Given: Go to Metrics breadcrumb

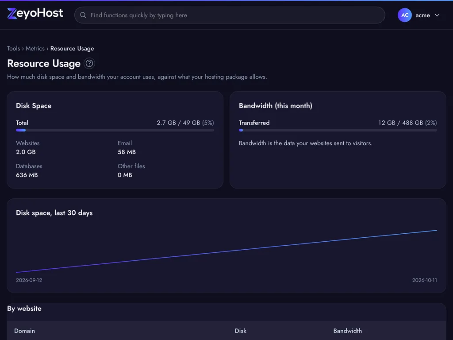Looking at the screenshot, I should pyautogui.click(x=35, y=48).
